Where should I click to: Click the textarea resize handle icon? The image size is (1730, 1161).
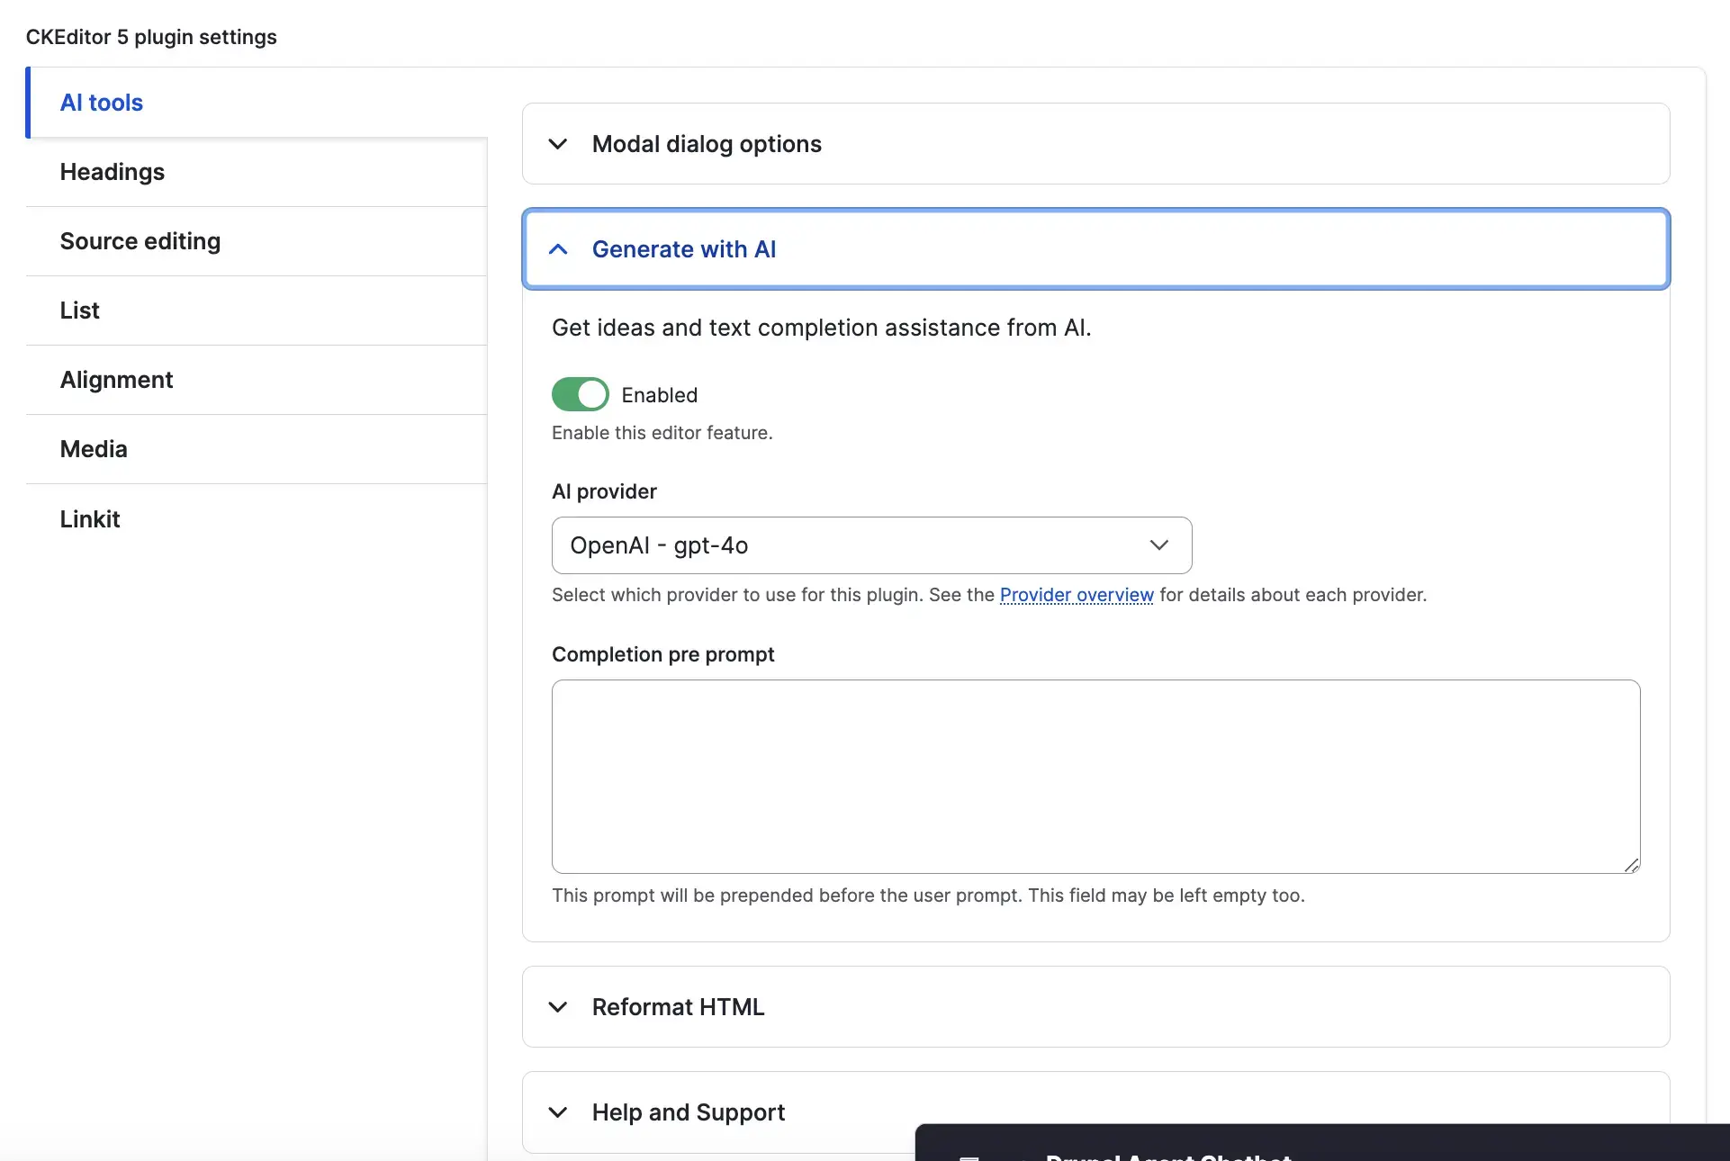[1631, 865]
